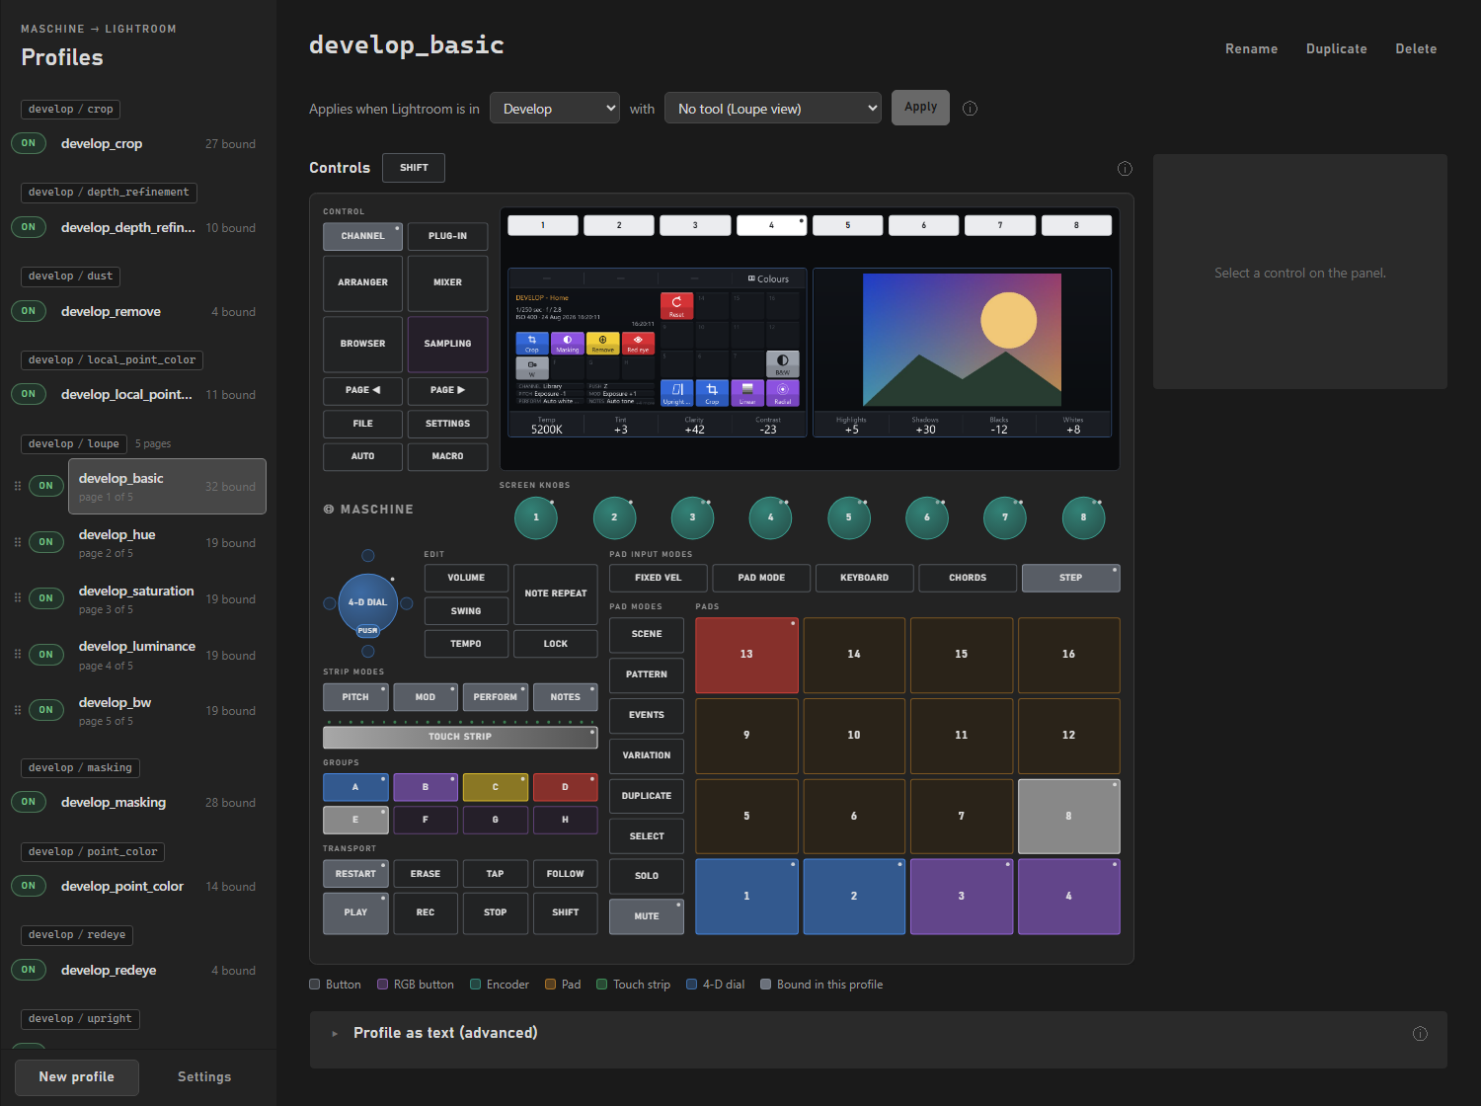Click the grey B&W tile
The width and height of the screenshot is (1481, 1106).
pyautogui.click(x=783, y=363)
